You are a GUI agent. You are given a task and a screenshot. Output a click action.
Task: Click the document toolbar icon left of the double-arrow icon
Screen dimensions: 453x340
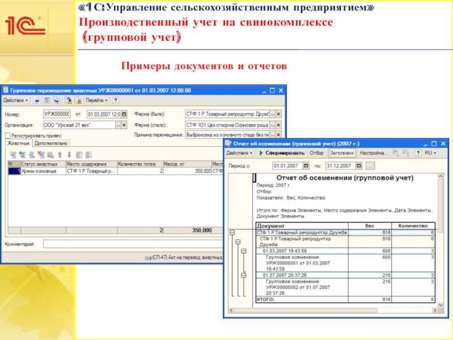47,100
